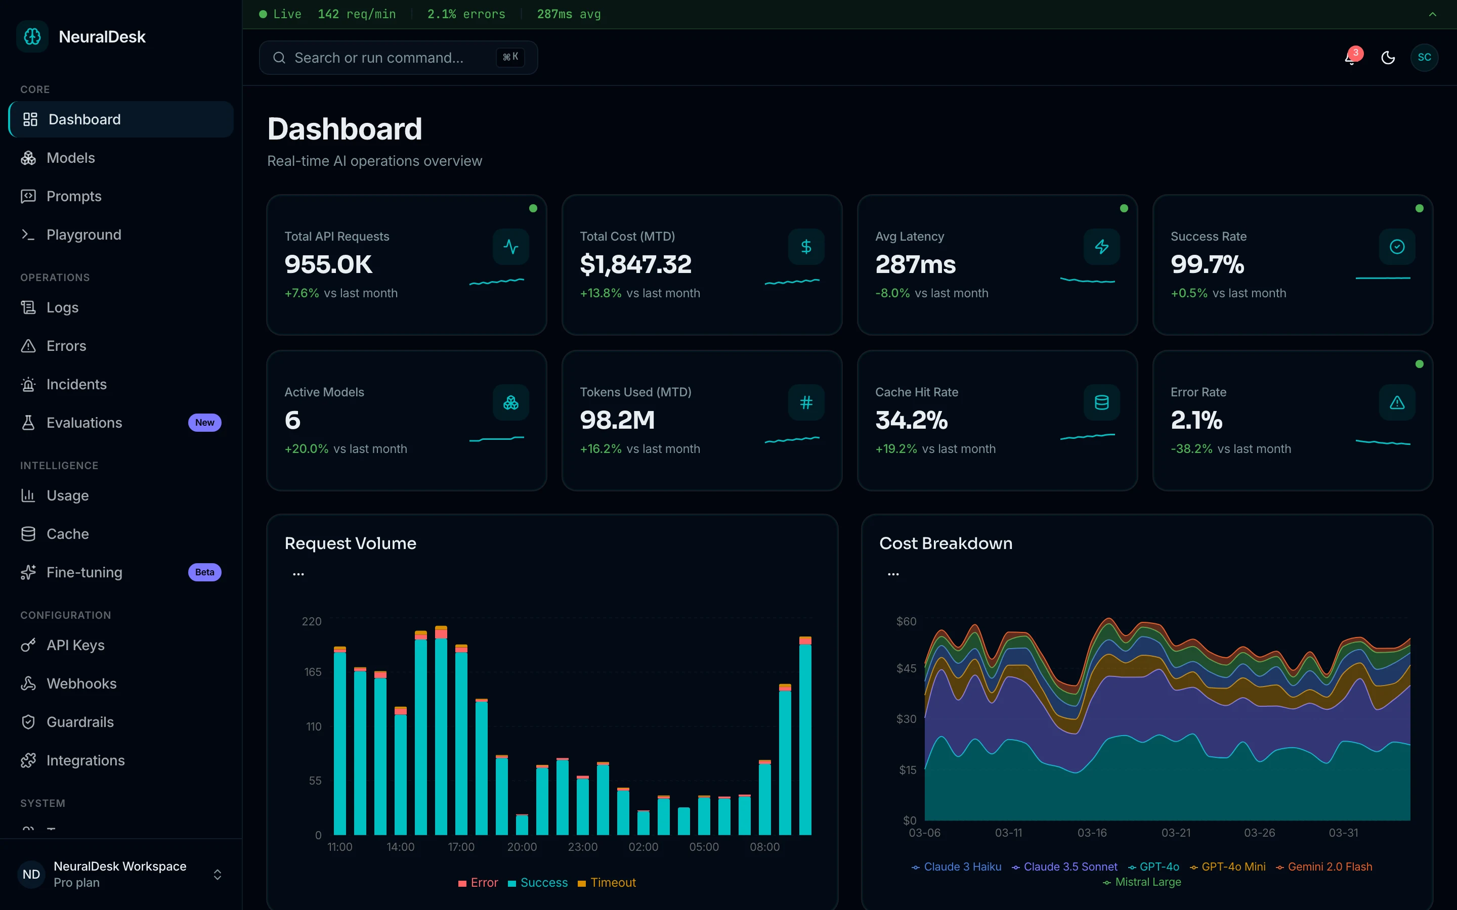Click the 98.2M tokens used value
The width and height of the screenshot is (1457, 910).
coord(617,421)
